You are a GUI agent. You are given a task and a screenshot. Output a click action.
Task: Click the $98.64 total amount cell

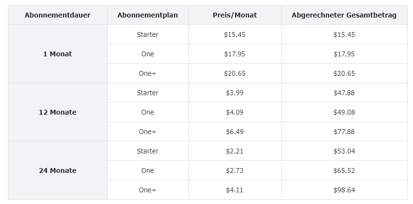(344, 189)
